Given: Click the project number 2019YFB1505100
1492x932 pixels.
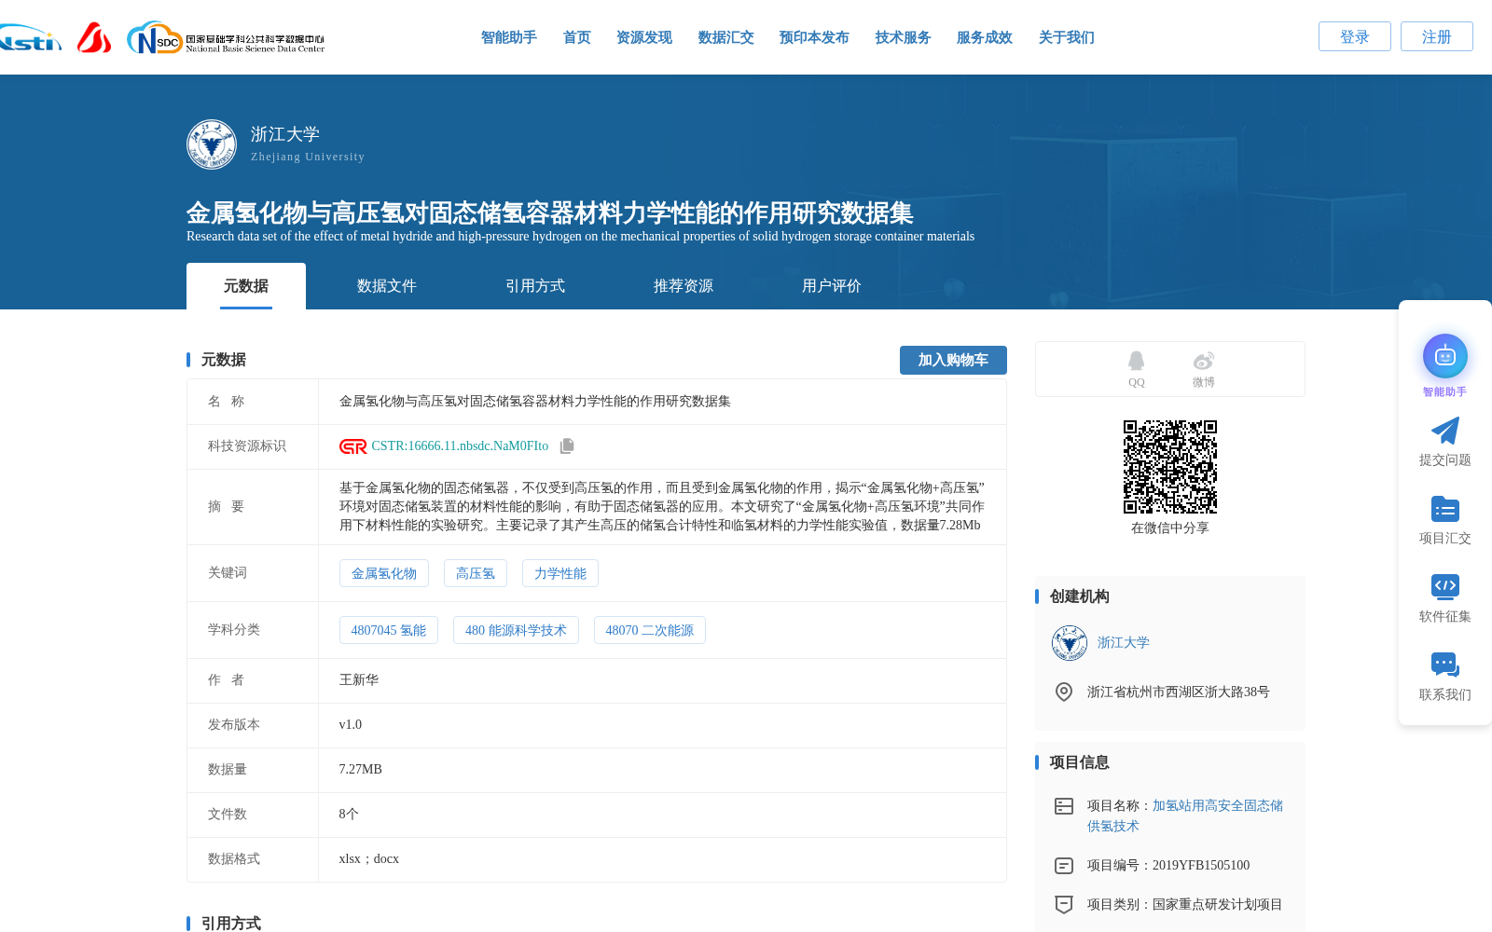Looking at the screenshot, I should pyautogui.click(x=1201, y=866).
